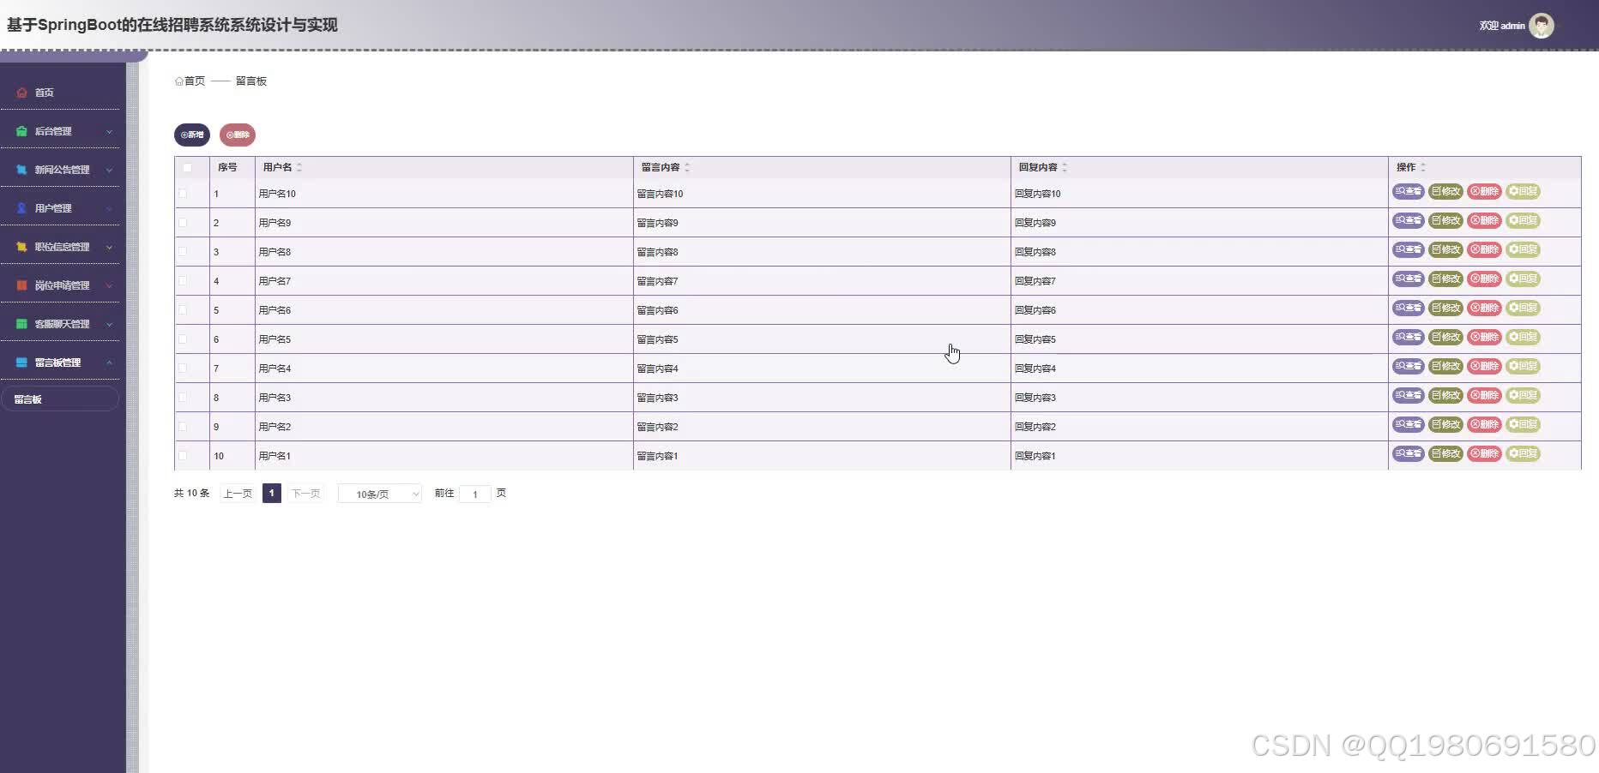This screenshot has height=773, width=1599.
Task: Open the admin avatar in header
Action: coord(1542,26)
